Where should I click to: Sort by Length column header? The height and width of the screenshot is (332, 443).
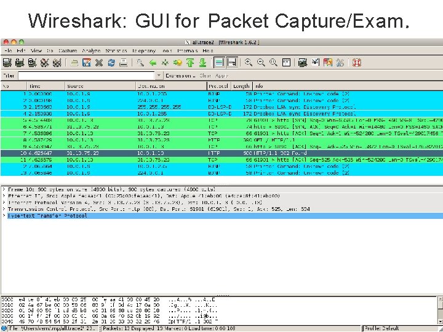point(242,86)
